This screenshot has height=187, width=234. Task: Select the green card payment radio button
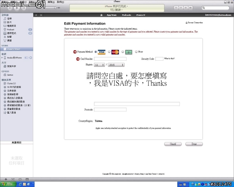[123, 52]
